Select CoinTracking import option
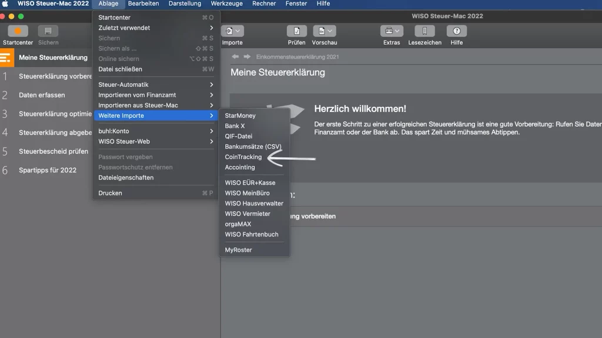The height and width of the screenshot is (338, 602). 243,157
